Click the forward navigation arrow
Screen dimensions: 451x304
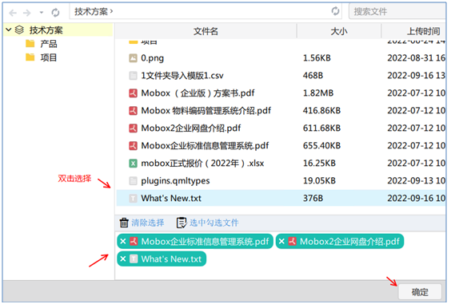27,13
